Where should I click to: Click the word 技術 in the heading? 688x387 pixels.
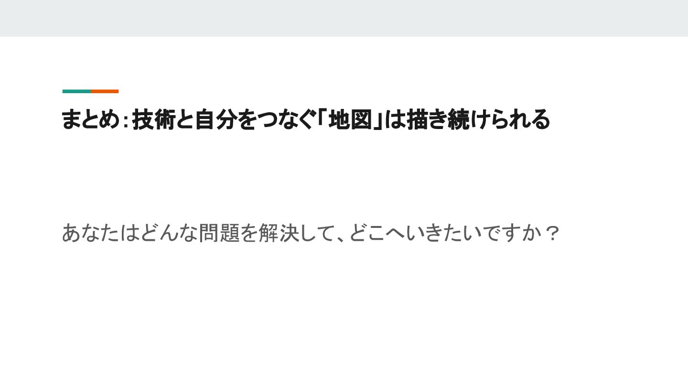pos(153,120)
